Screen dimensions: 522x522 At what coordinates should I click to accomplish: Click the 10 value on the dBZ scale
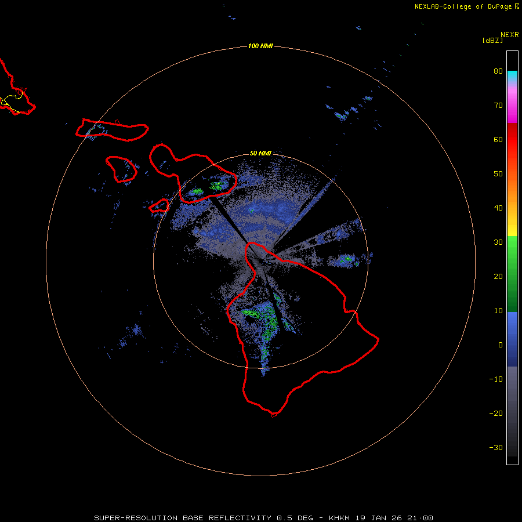click(498, 311)
